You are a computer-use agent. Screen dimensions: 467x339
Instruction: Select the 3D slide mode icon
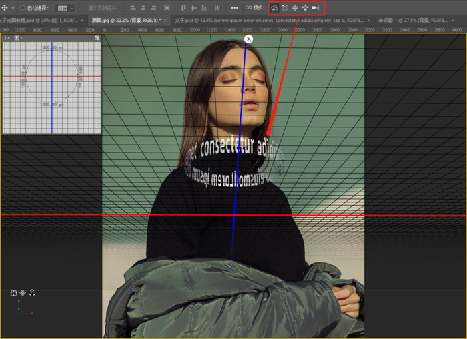[x=305, y=8]
